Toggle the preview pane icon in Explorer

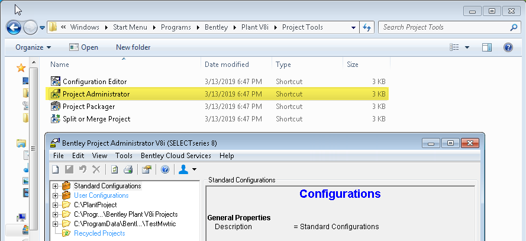tap(487, 47)
